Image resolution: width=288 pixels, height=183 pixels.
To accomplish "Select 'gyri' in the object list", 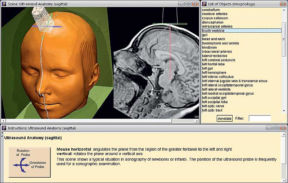I will [x=205, y=35].
